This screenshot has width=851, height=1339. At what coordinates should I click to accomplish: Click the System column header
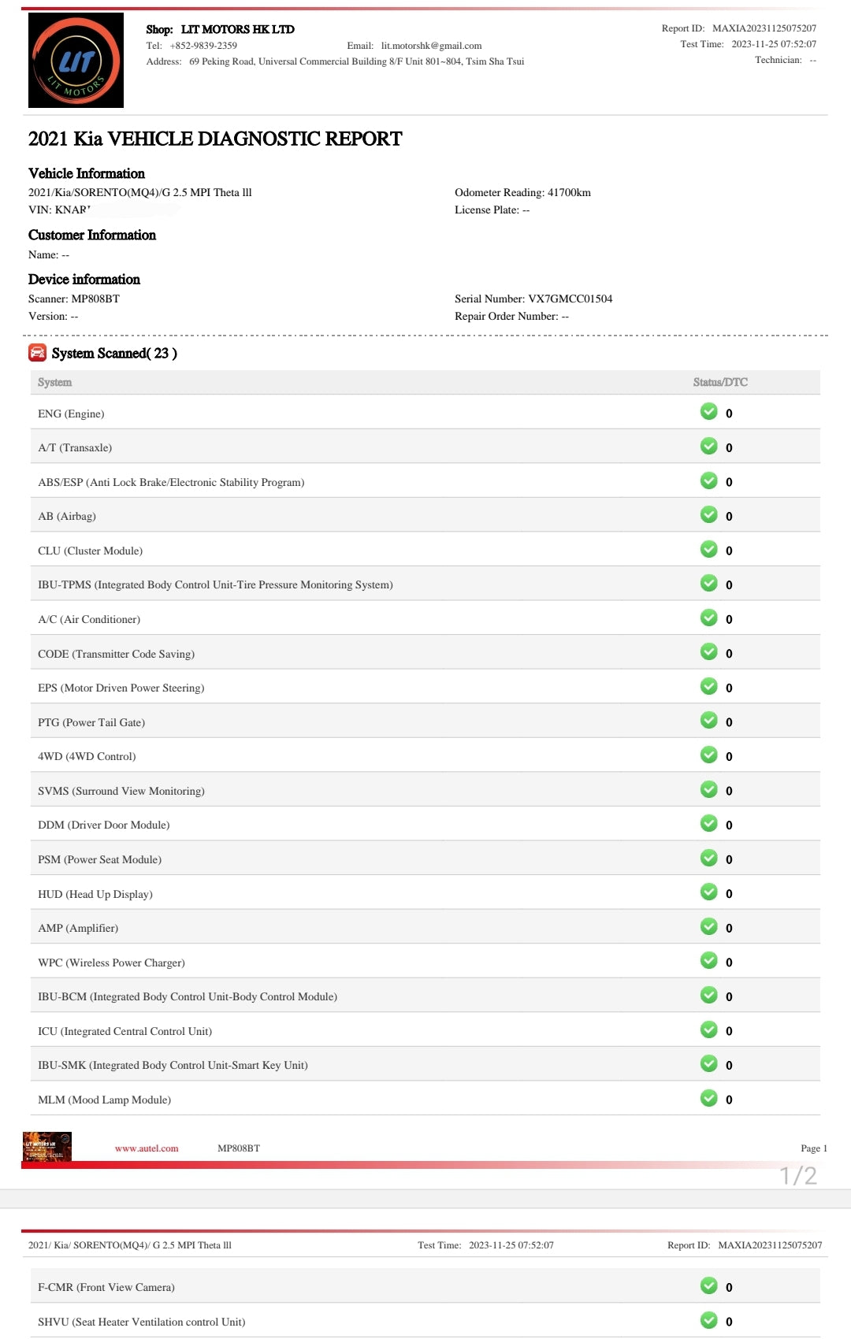(x=54, y=382)
